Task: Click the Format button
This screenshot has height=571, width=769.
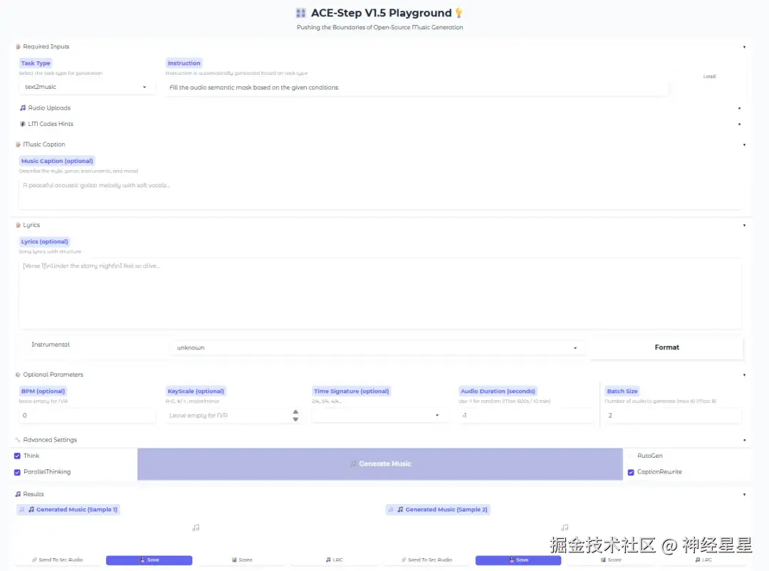Action: (x=667, y=348)
